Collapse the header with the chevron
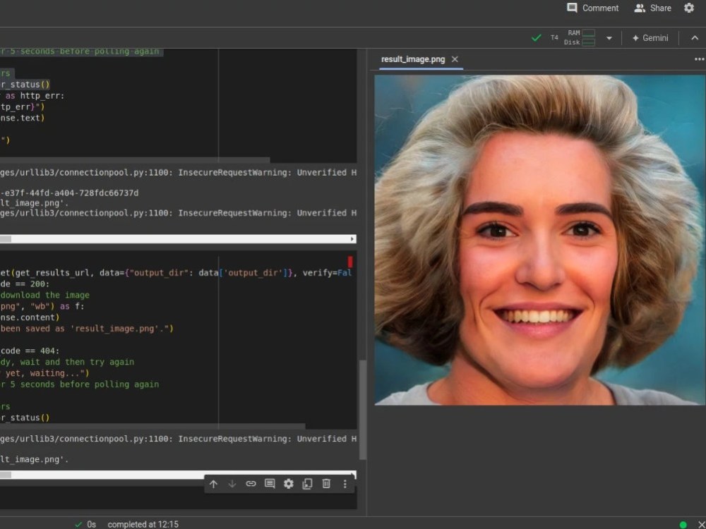This screenshot has width=706, height=529. point(695,38)
